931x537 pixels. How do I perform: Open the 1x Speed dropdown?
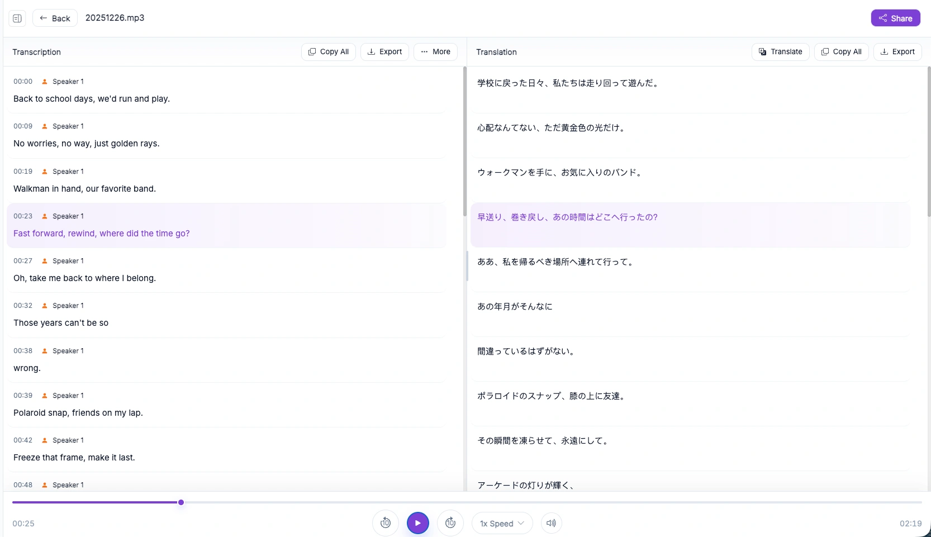click(x=502, y=524)
